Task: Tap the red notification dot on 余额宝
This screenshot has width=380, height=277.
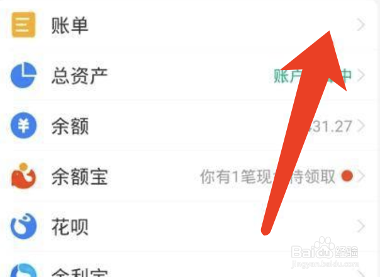Action: (x=347, y=176)
